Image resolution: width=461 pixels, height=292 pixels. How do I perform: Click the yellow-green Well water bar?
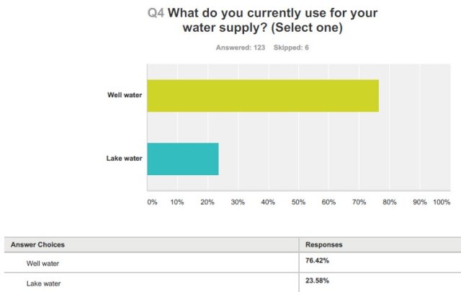pos(262,95)
